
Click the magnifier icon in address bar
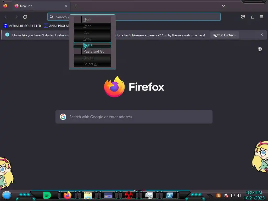point(52,17)
